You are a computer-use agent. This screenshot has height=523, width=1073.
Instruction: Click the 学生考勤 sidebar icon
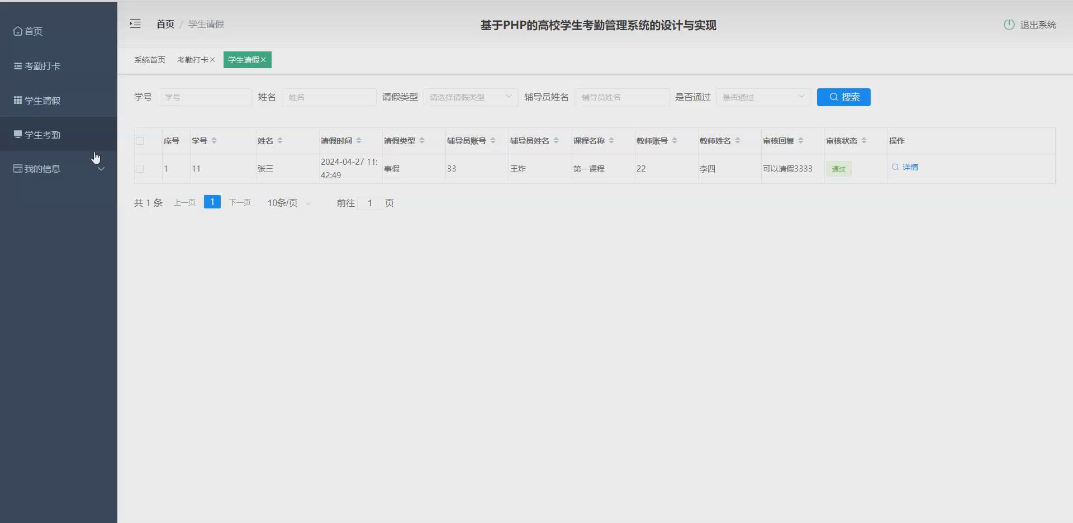pyautogui.click(x=17, y=134)
